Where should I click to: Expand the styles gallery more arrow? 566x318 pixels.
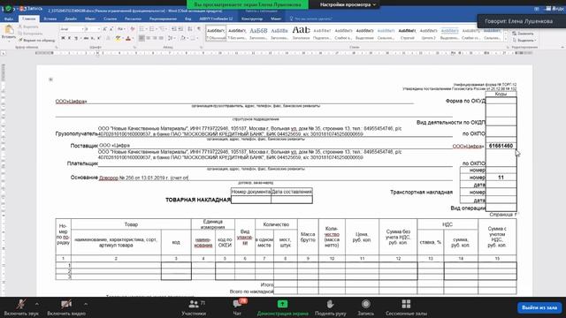coord(505,39)
